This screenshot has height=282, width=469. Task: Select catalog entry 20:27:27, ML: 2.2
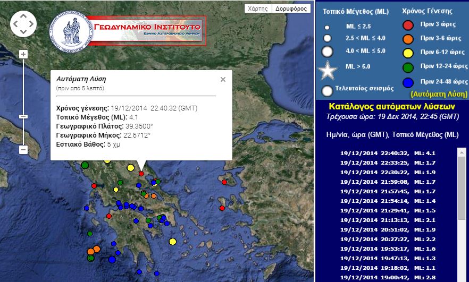[388, 240]
